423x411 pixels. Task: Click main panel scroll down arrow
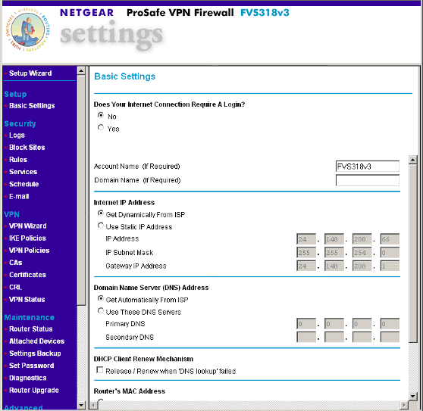coord(412,396)
